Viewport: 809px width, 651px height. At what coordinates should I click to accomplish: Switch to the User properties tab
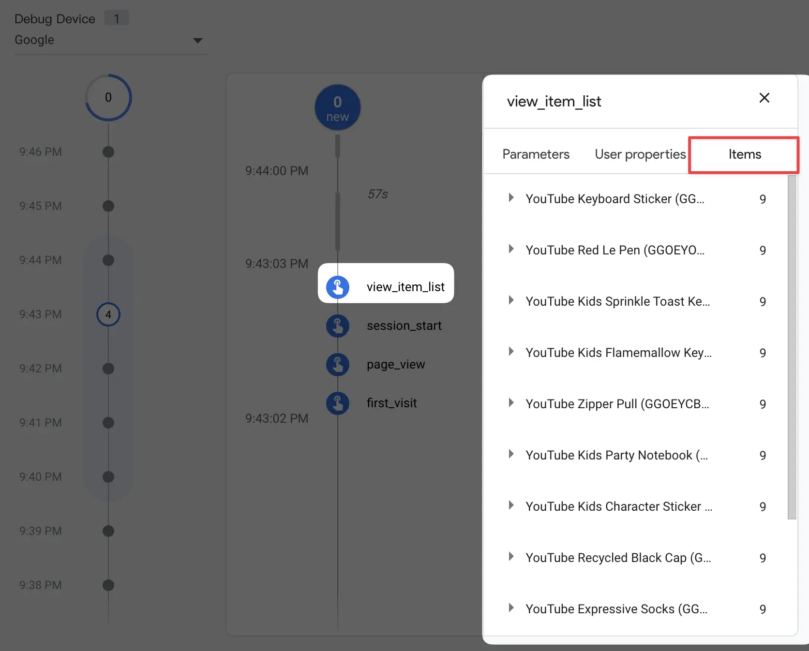click(640, 154)
